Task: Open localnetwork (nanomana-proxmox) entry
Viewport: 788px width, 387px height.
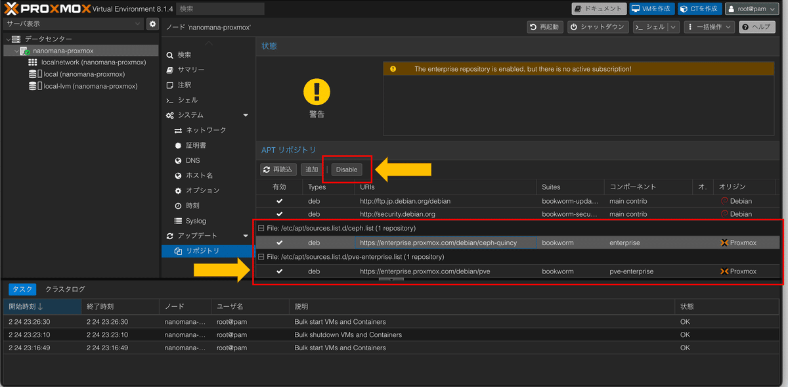Action: pyautogui.click(x=93, y=62)
